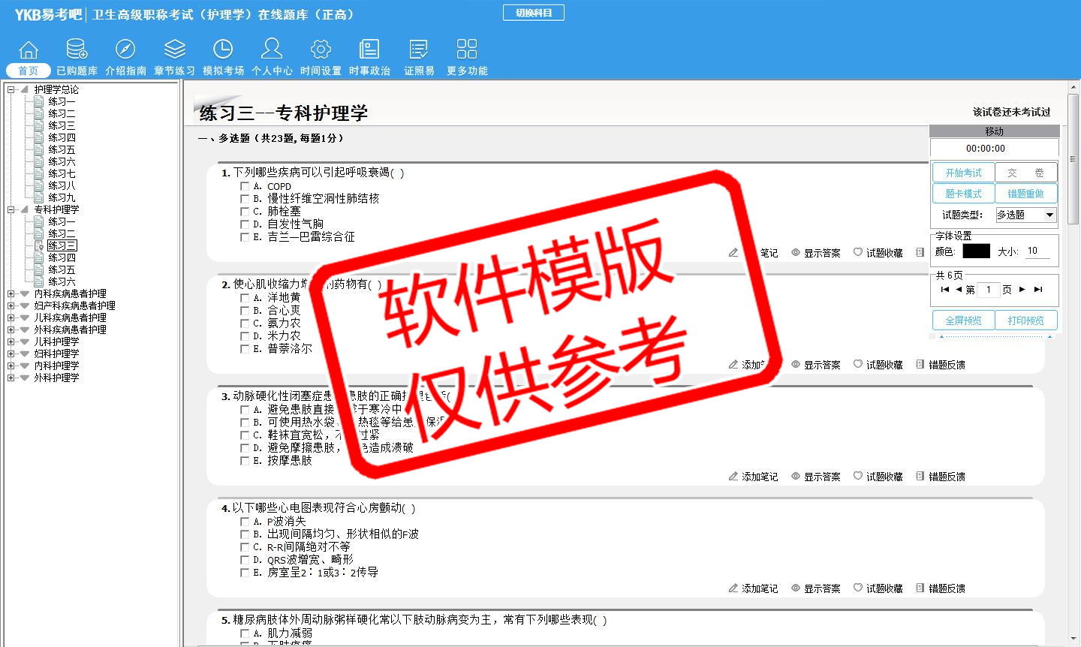
Task: Open 时间设置 gear icon
Action: click(321, 50)
